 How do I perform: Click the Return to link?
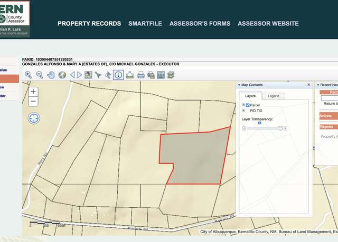tap(331, 104)
